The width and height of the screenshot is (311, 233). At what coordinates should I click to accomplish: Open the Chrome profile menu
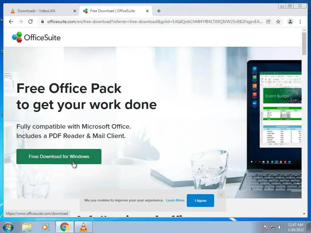coord(290,22)
